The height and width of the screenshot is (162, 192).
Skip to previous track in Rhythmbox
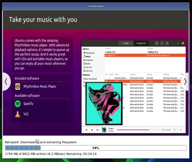86,130
